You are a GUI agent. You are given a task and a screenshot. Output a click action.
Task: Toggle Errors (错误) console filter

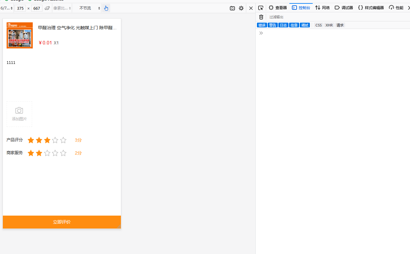(262, 25)
